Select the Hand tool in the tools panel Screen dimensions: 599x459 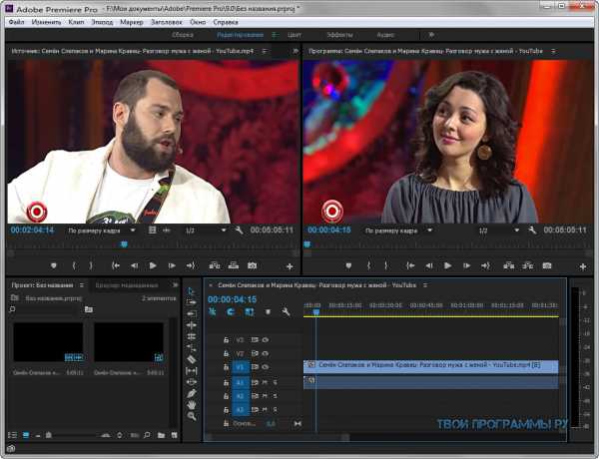pos(192,403)
